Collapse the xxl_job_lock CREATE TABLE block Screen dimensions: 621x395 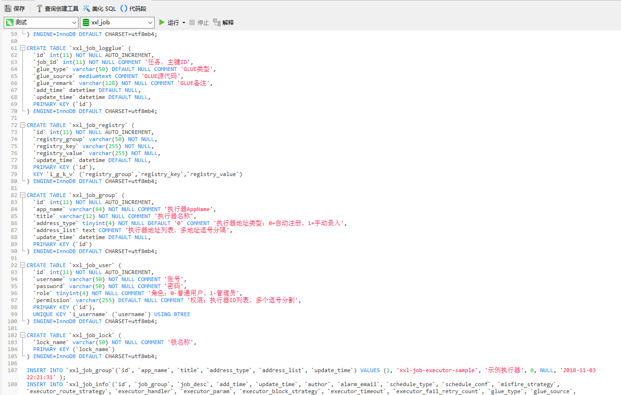click(x=22, y=335)
